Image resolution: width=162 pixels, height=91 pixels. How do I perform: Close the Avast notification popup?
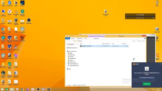coord(160,64)
